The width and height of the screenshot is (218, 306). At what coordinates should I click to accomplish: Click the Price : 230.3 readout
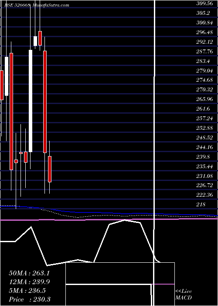[x=30, y=299]
